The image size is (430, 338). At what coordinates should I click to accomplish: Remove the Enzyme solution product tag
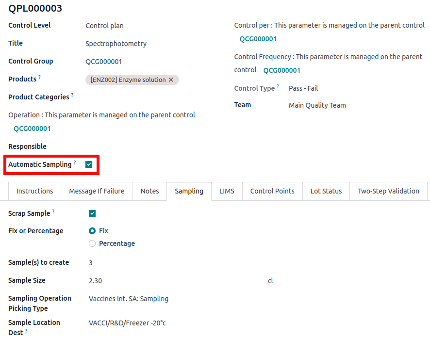171,80
